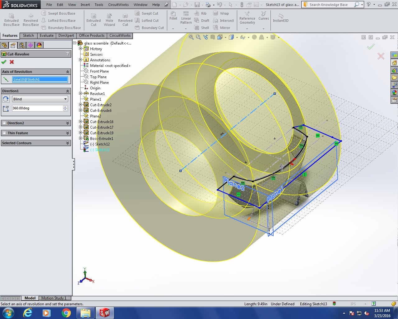This screenshot has height=319, width=398.
Task: Expand the Selected Contours section
Action: pyautogui.click(x=67, y=143)
